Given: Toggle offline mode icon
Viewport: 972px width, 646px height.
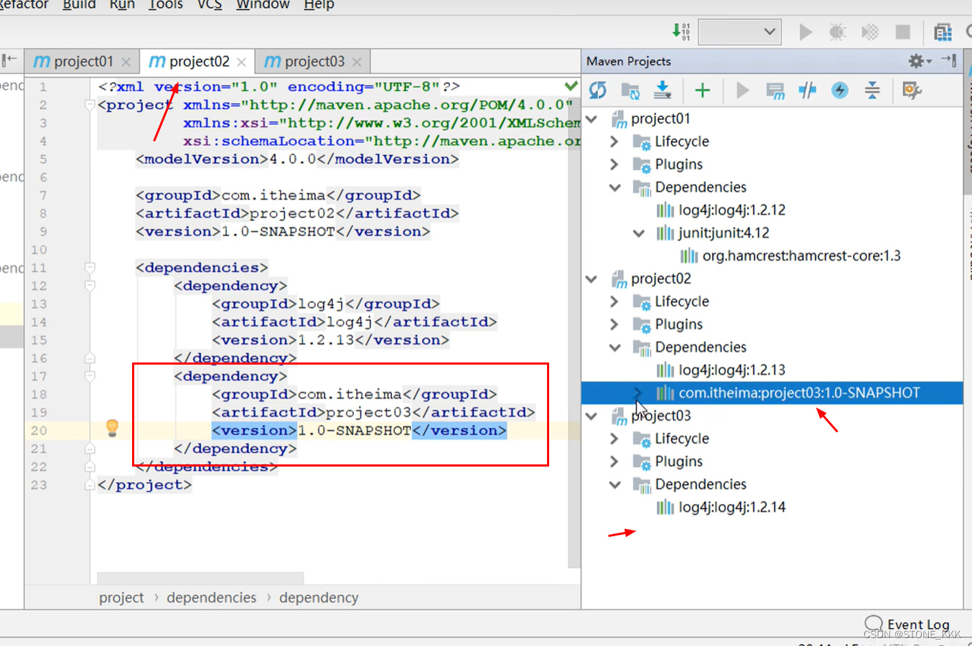Looking at the screenshot, I should coord(808,90).
